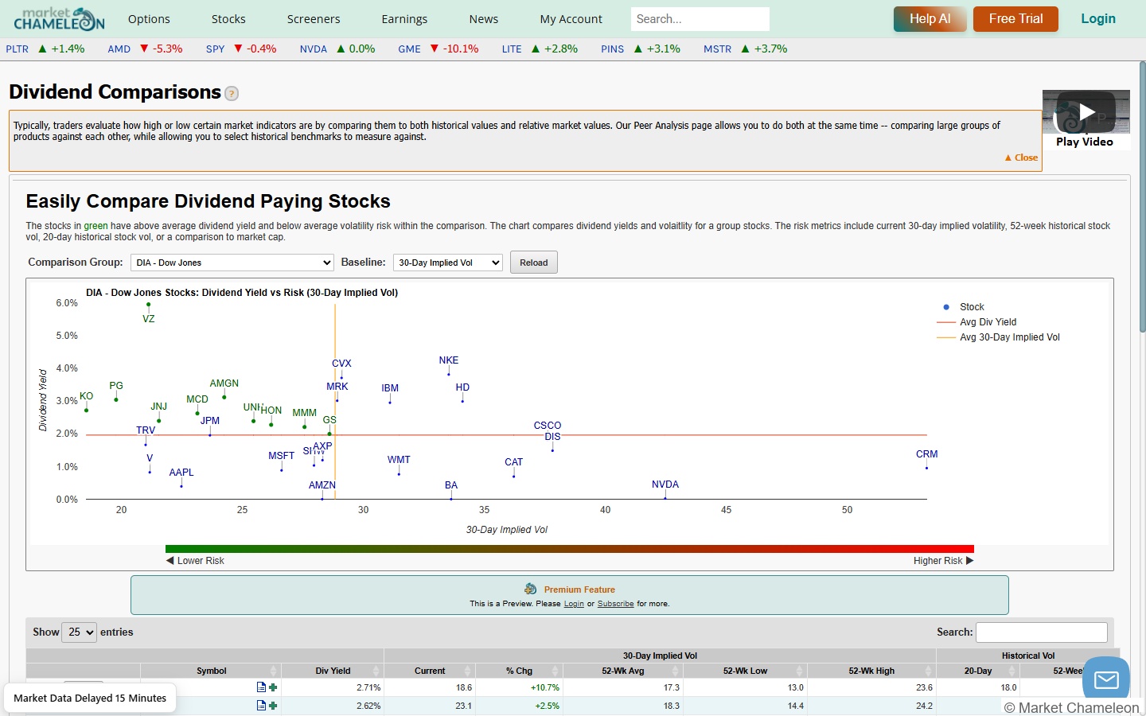Open the help question mark beside Dividend Comparisons
Image resolution: width=1146 pixels, height=716 pixels.
pyautogui.click(x=232, y=94)
